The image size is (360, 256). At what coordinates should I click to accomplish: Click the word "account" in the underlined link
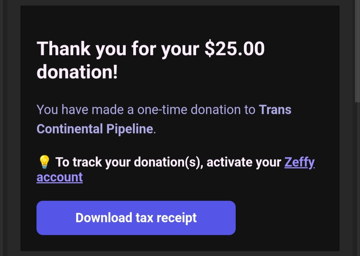click(x=60, y=177)
